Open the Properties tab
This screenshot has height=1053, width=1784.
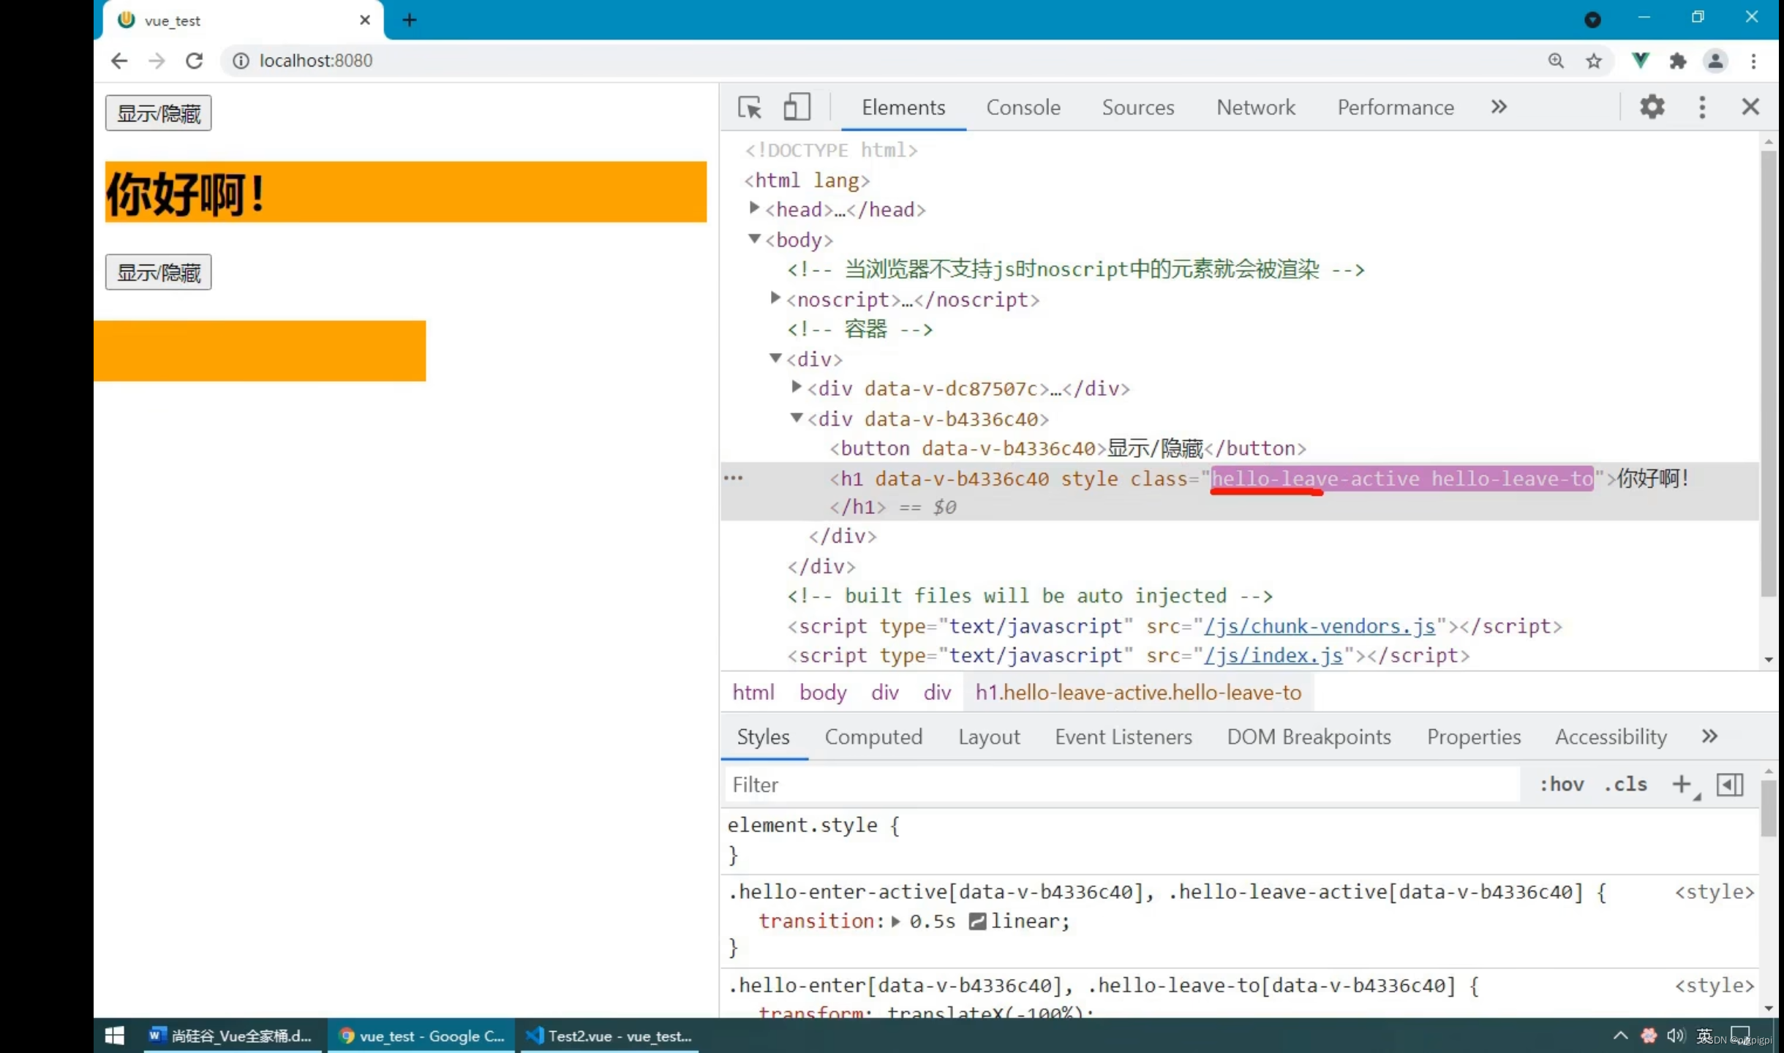coord(1473,737)
